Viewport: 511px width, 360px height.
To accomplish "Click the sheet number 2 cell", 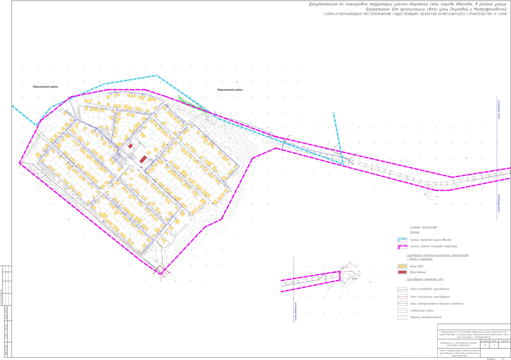I will pos(494,345).
